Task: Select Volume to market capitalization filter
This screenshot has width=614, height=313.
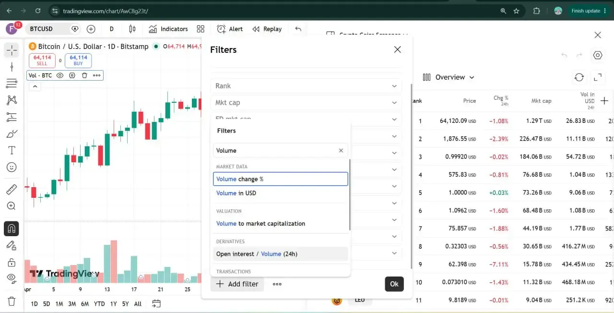Action: point(281,223)
